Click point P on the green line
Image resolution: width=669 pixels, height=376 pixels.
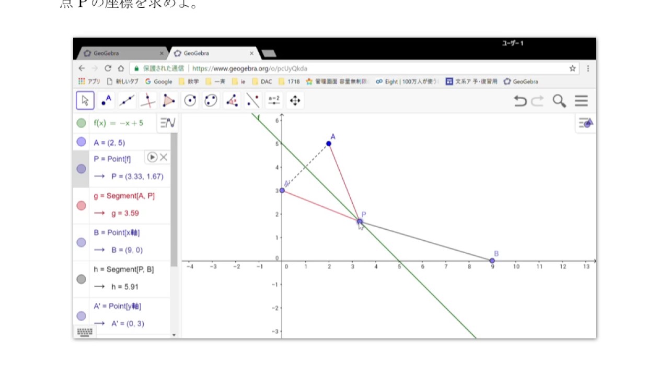coord(360,221)
